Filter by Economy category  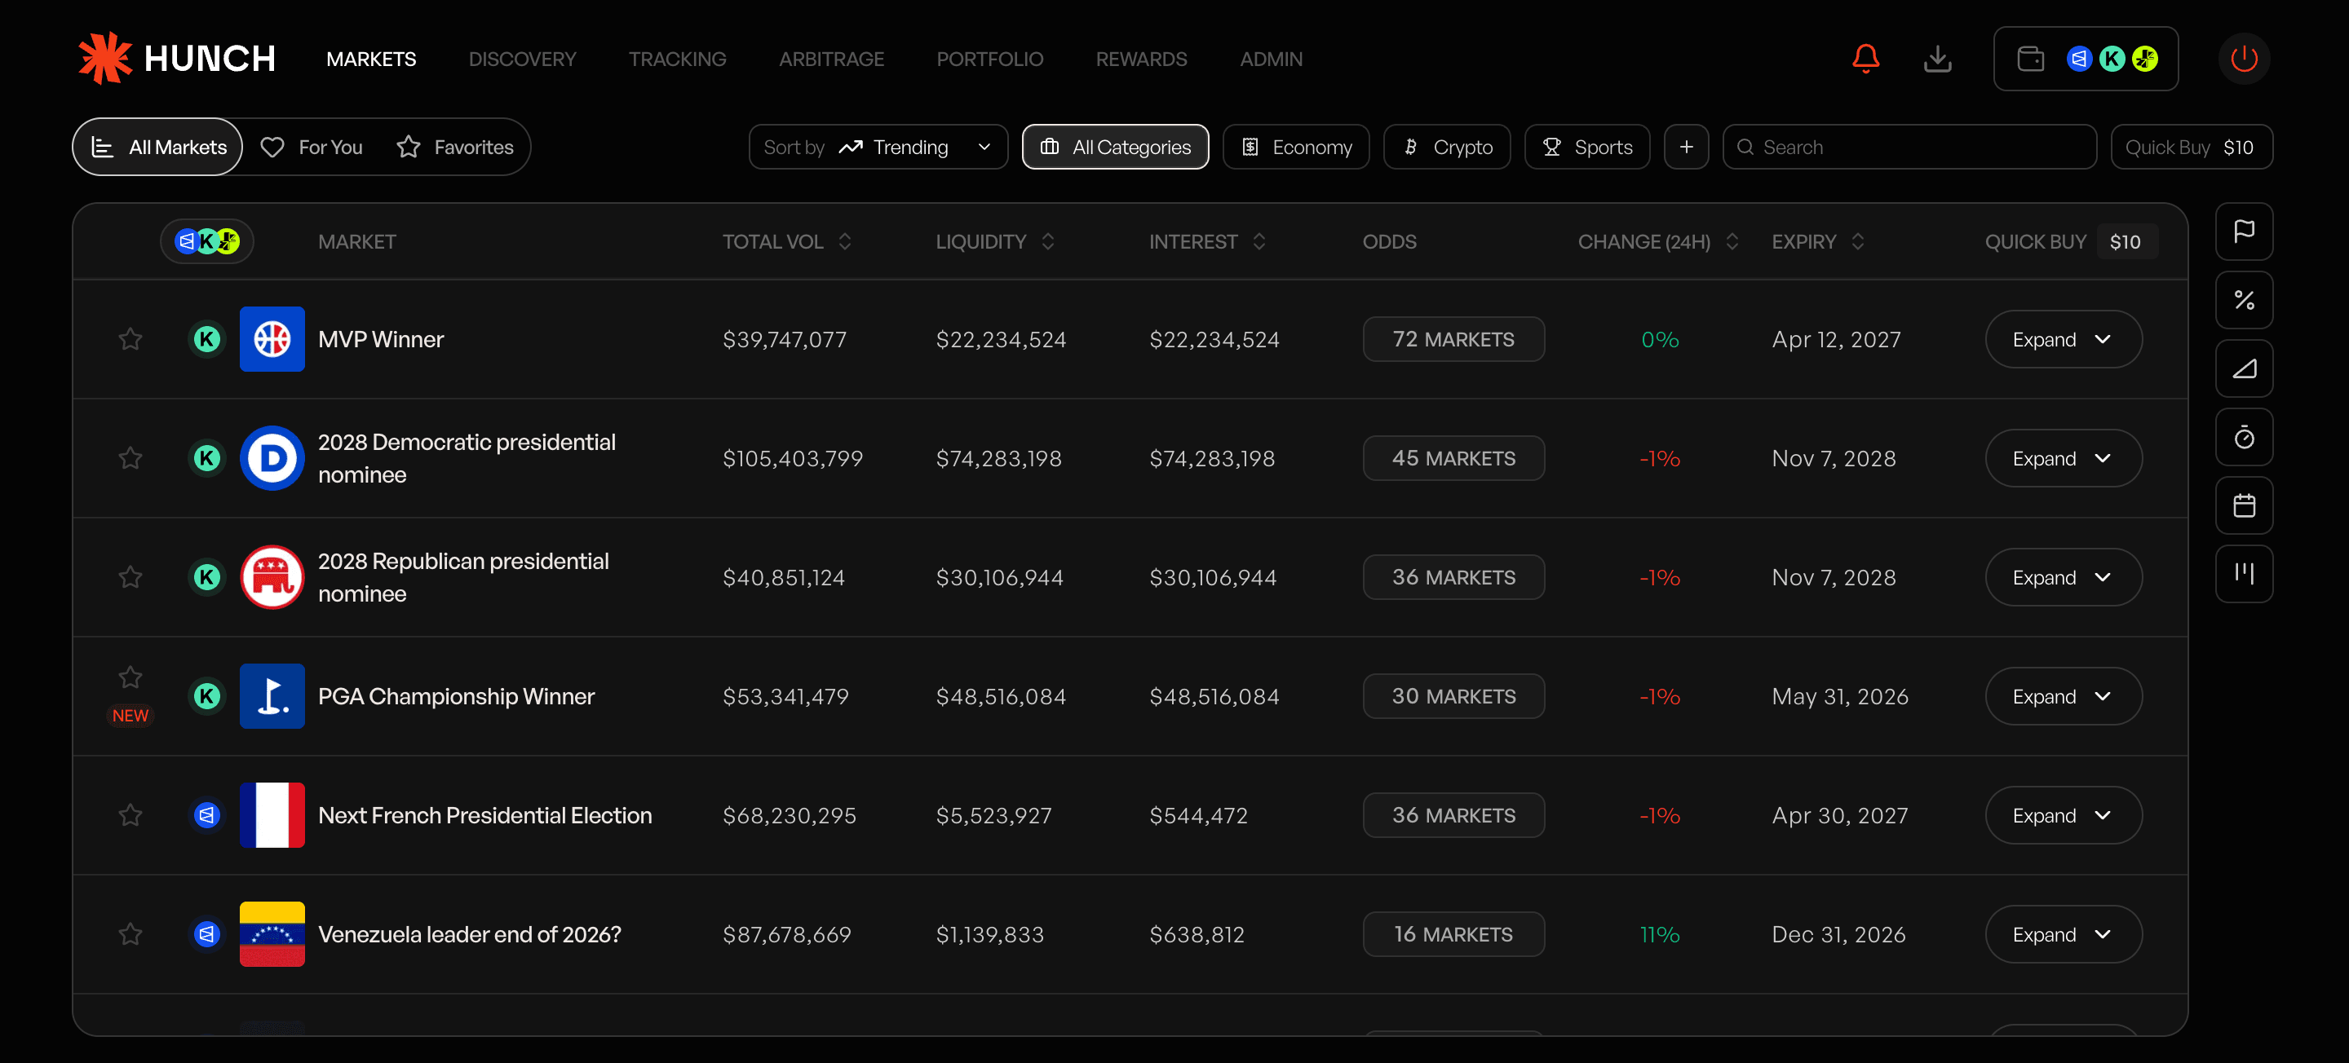click(1296, 147)
